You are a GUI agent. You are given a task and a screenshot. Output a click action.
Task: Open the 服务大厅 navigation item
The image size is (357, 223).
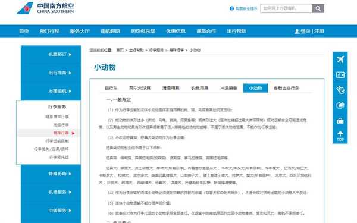pyautogui.click(x=80, y=31)
